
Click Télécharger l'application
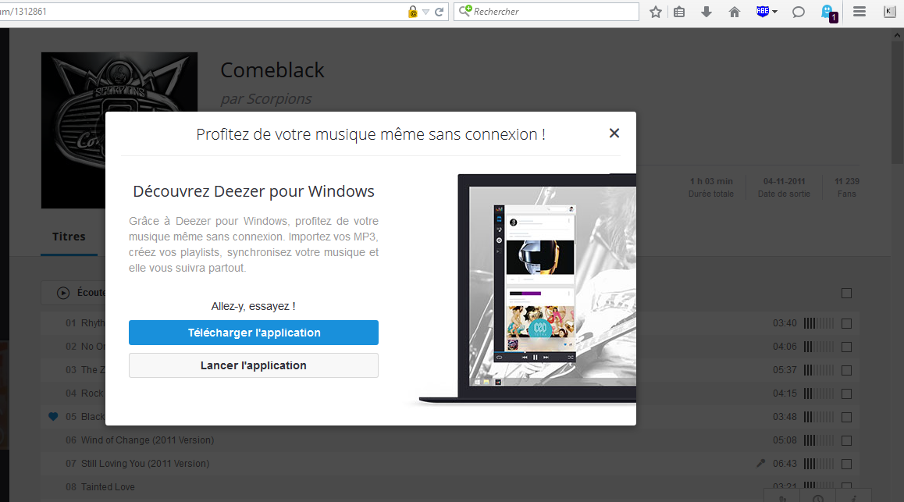tap(253, 332)
